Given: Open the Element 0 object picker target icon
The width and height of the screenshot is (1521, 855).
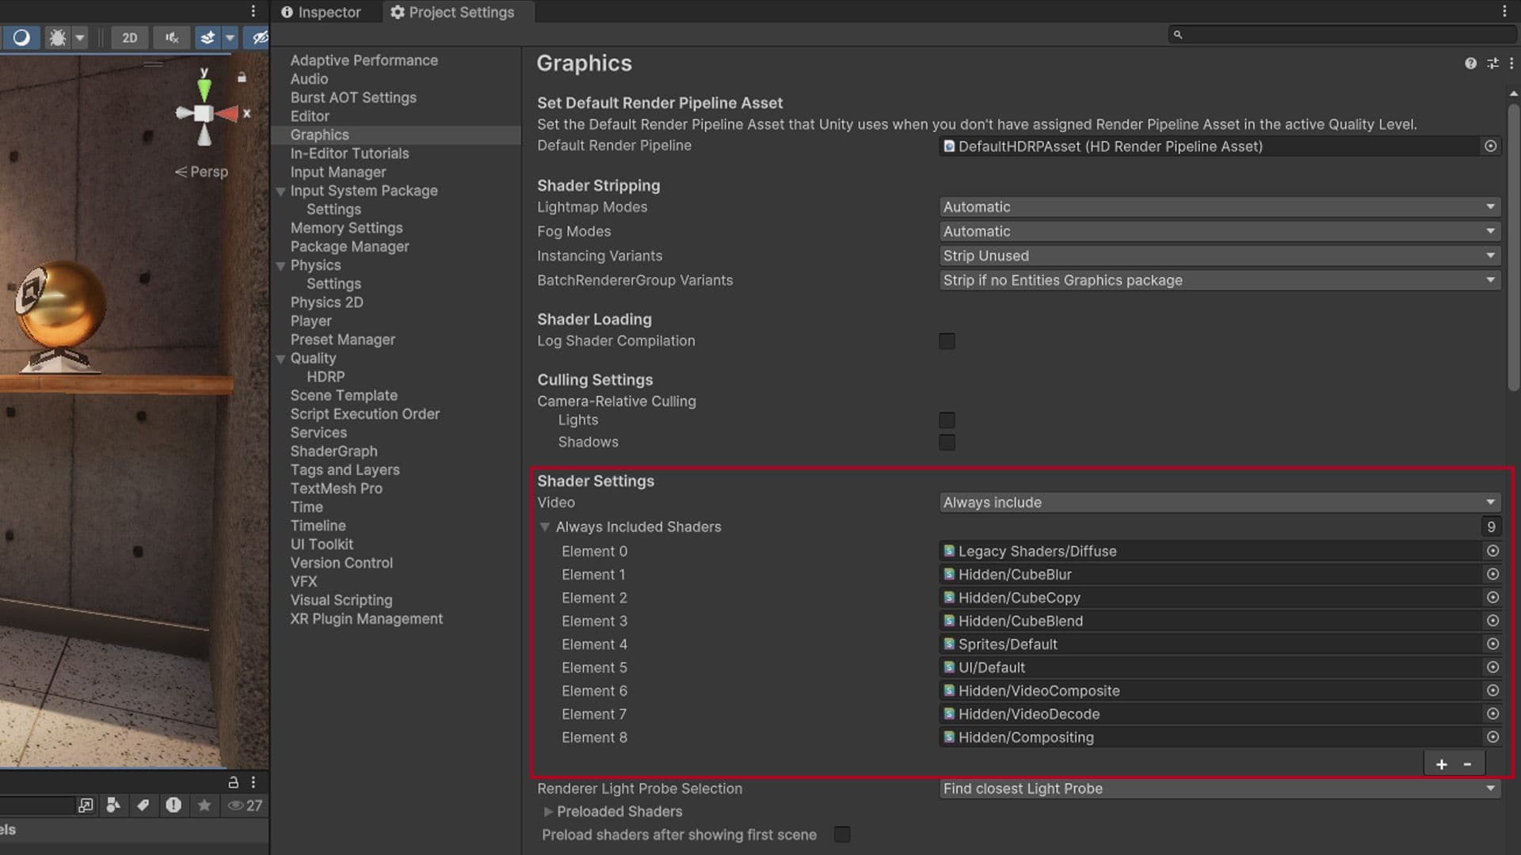Looking at the screenshot, I should click(x=1492, y=551).
